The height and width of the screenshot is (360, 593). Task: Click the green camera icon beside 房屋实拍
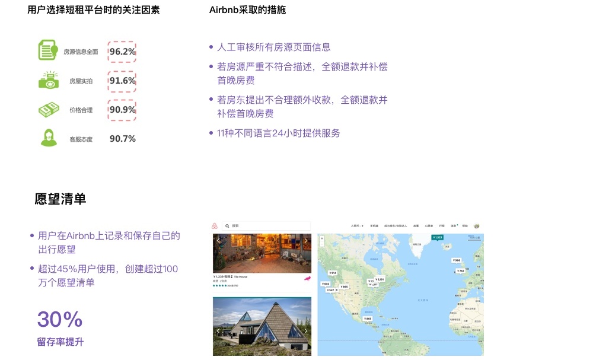(x=49, y=80)
